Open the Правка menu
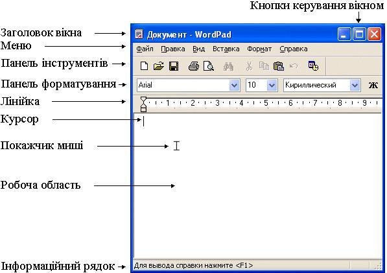 tap(173, 49)
